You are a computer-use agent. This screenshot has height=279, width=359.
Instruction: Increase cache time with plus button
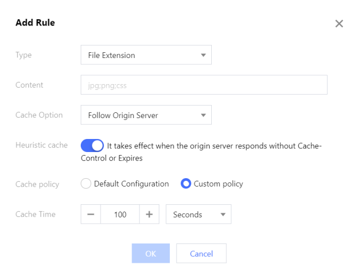tap(149, 214)
